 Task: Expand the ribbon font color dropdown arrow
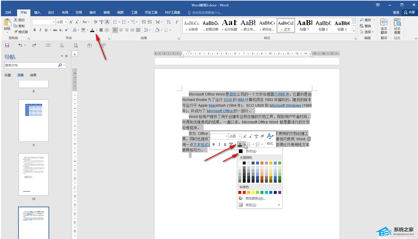coord(97,30)
